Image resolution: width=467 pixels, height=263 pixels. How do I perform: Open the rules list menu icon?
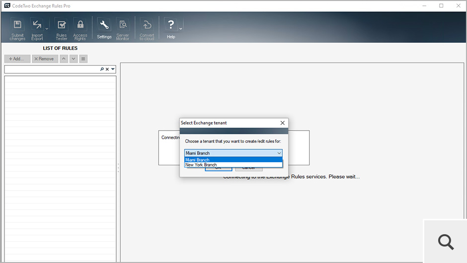click(x=83, y=59)
